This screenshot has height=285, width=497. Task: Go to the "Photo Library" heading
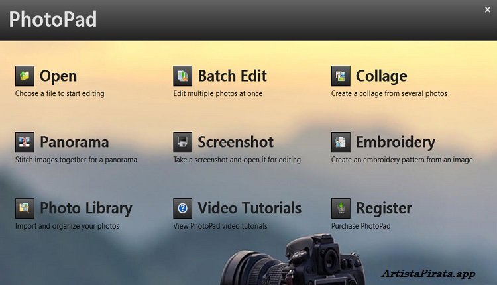coord(85,209)
